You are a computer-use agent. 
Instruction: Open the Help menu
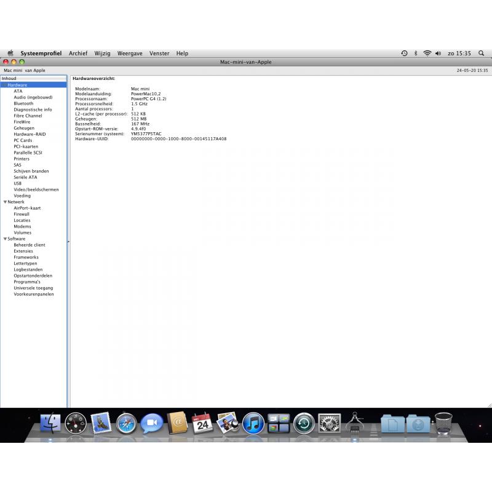pyautogui.click(x=182, y=54)
